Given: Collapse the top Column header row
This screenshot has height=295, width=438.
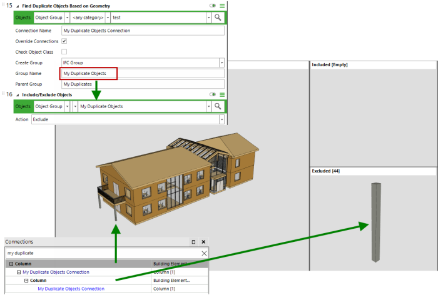Looking at the screenshot, I should (x=11, y=264).
